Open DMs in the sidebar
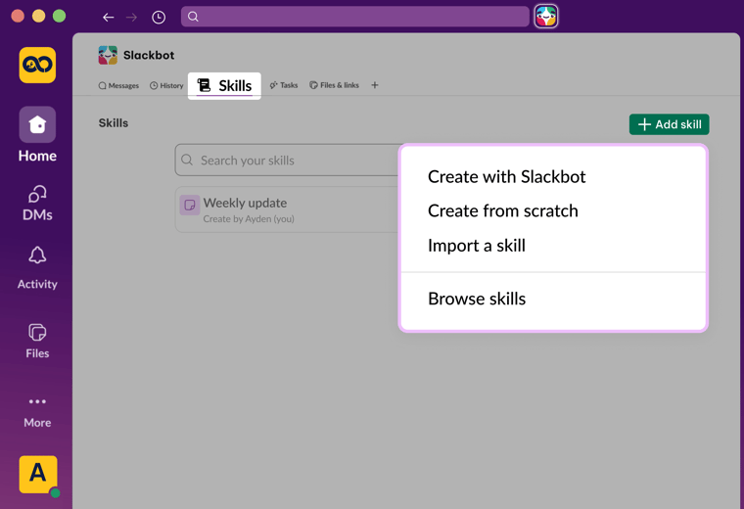744x509 pixels. coord(37,203)
